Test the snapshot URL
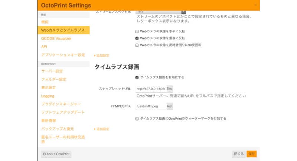The width and height of the screenshot is (297, 161). coord(169,89)
